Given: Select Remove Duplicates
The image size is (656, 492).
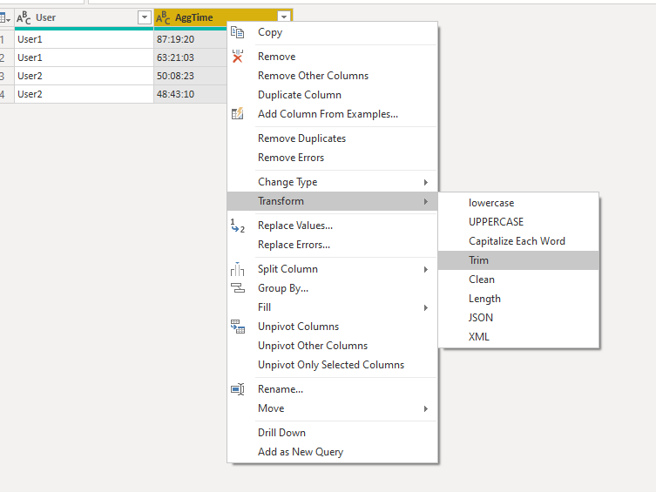Looking at the screenshot, I should [x=332, y=138].
